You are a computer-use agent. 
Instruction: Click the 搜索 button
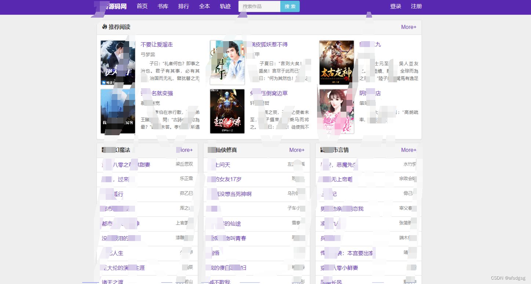coord(290,6)
